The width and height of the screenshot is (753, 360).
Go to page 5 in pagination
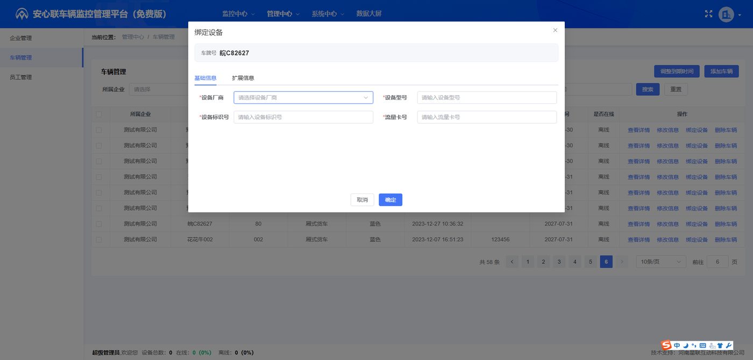[591, 262]
